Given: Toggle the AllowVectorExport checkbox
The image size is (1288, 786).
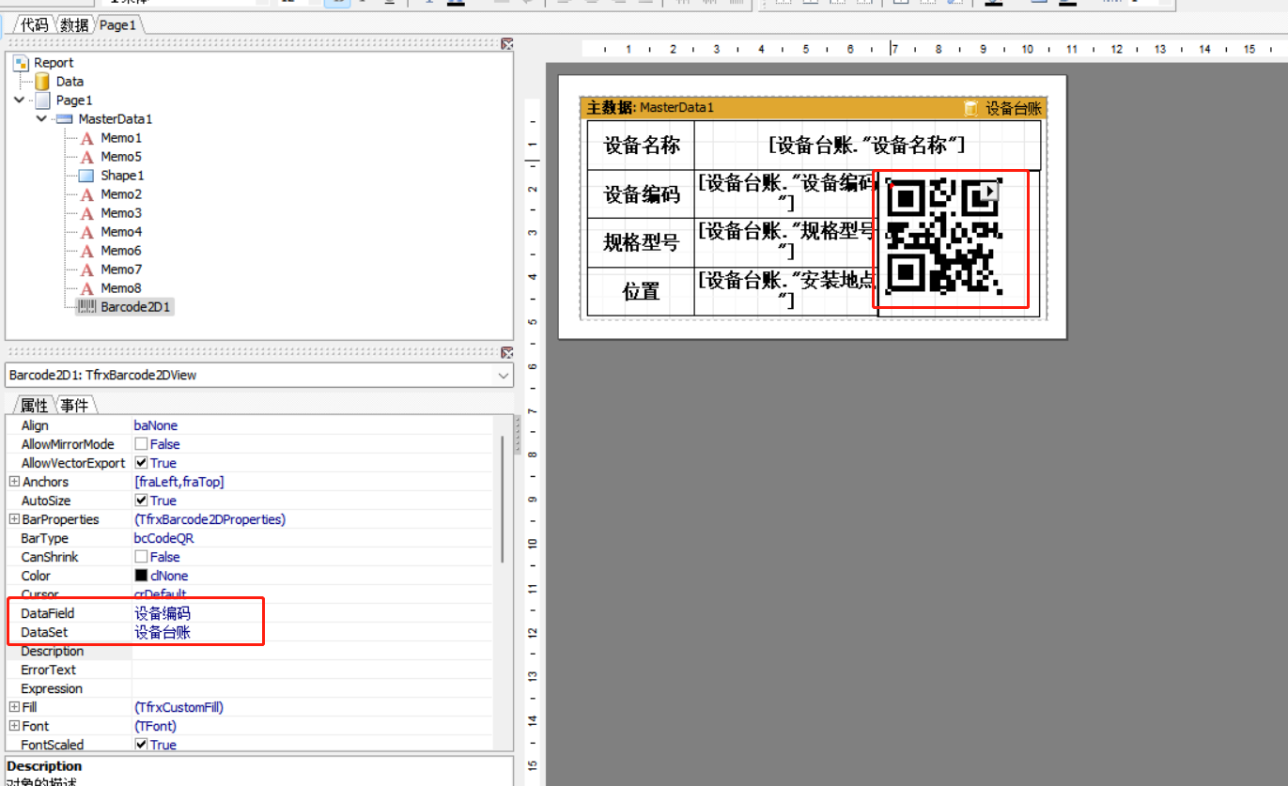Looking at the screenshot, I should pyautogui.click(x=141, y=463).
